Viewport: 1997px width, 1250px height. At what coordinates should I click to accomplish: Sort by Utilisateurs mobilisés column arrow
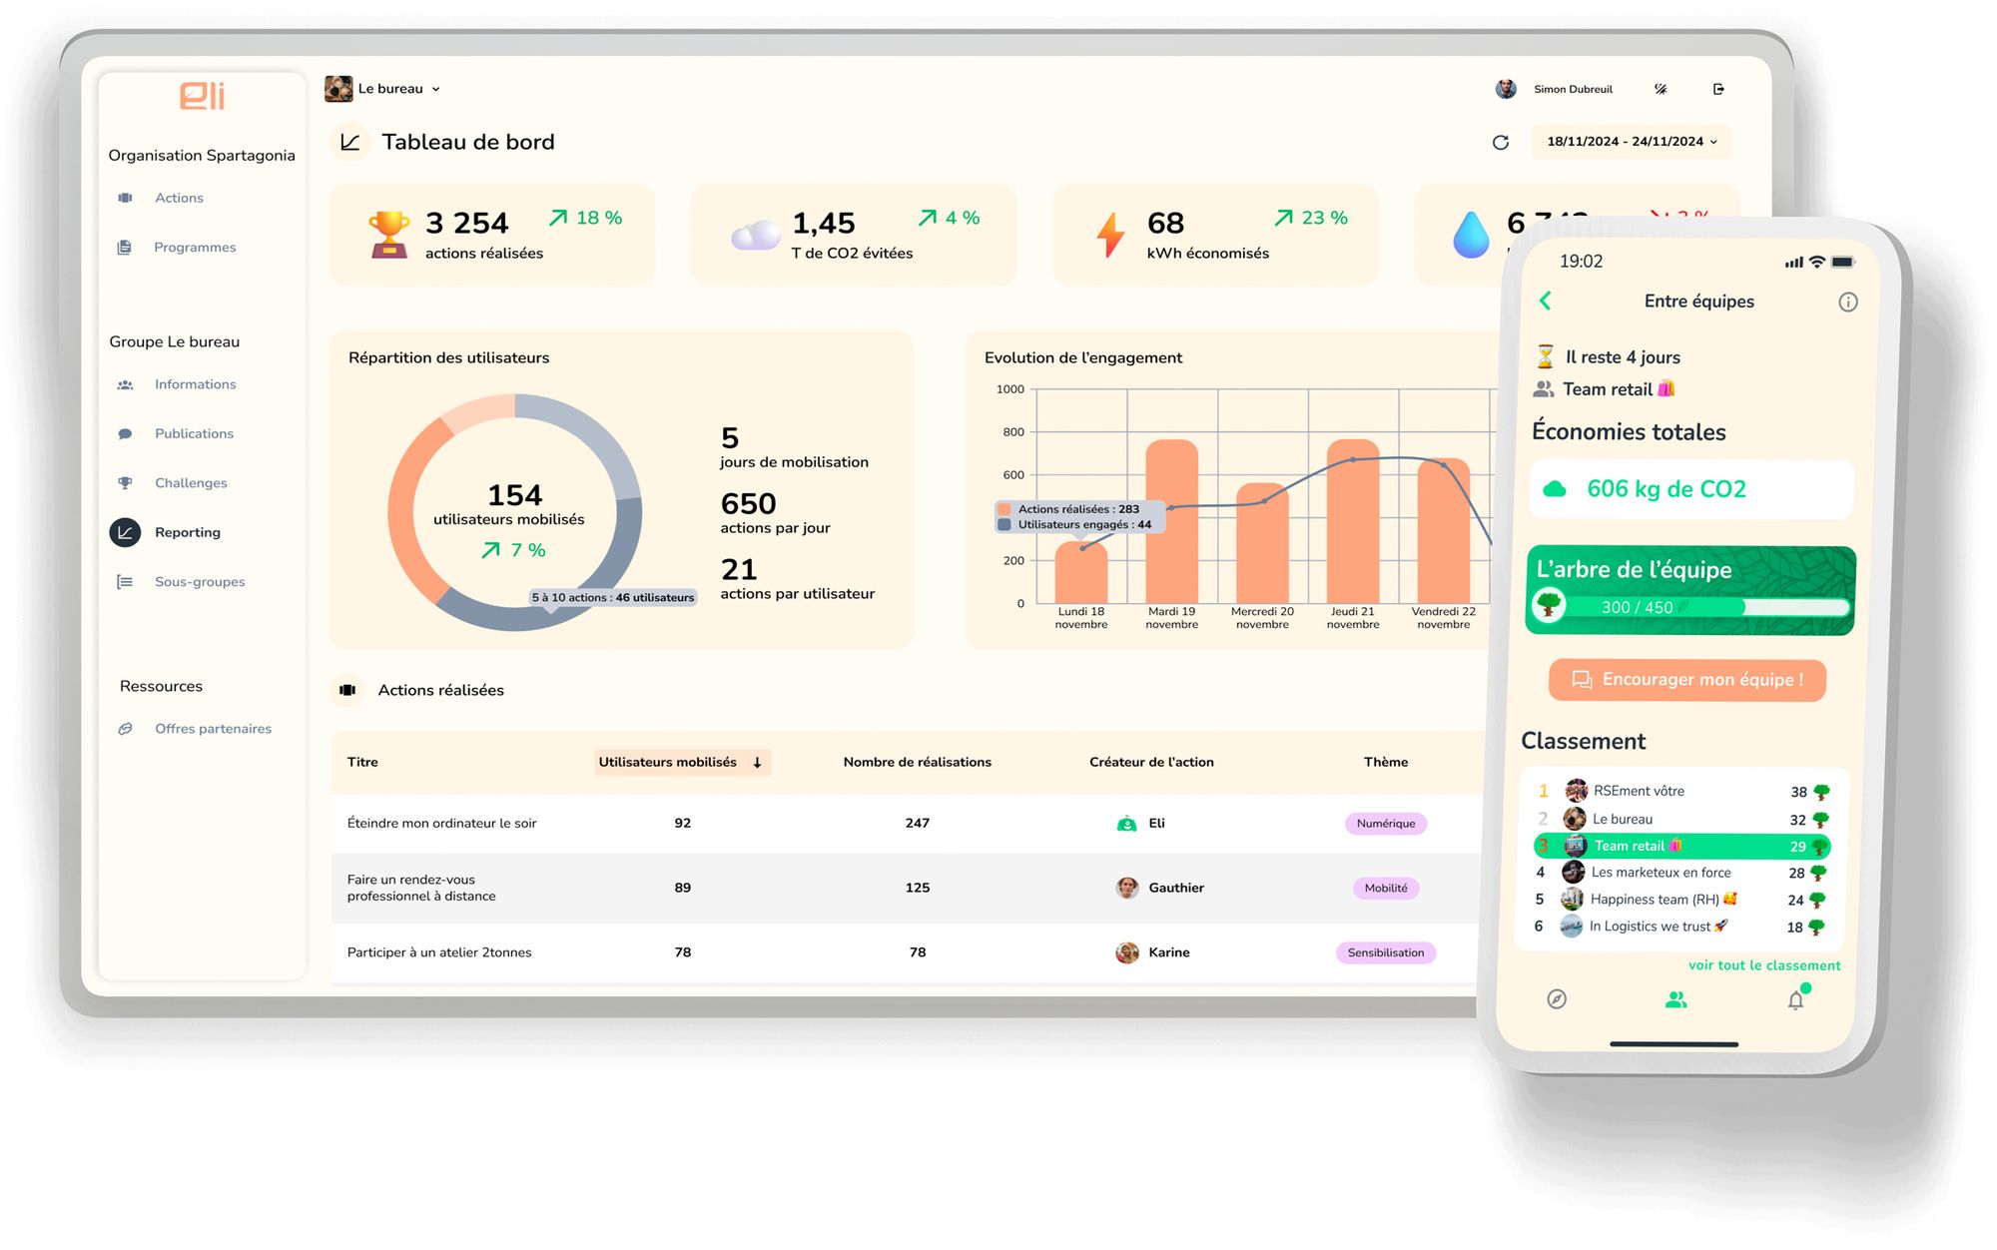[758, 763]
